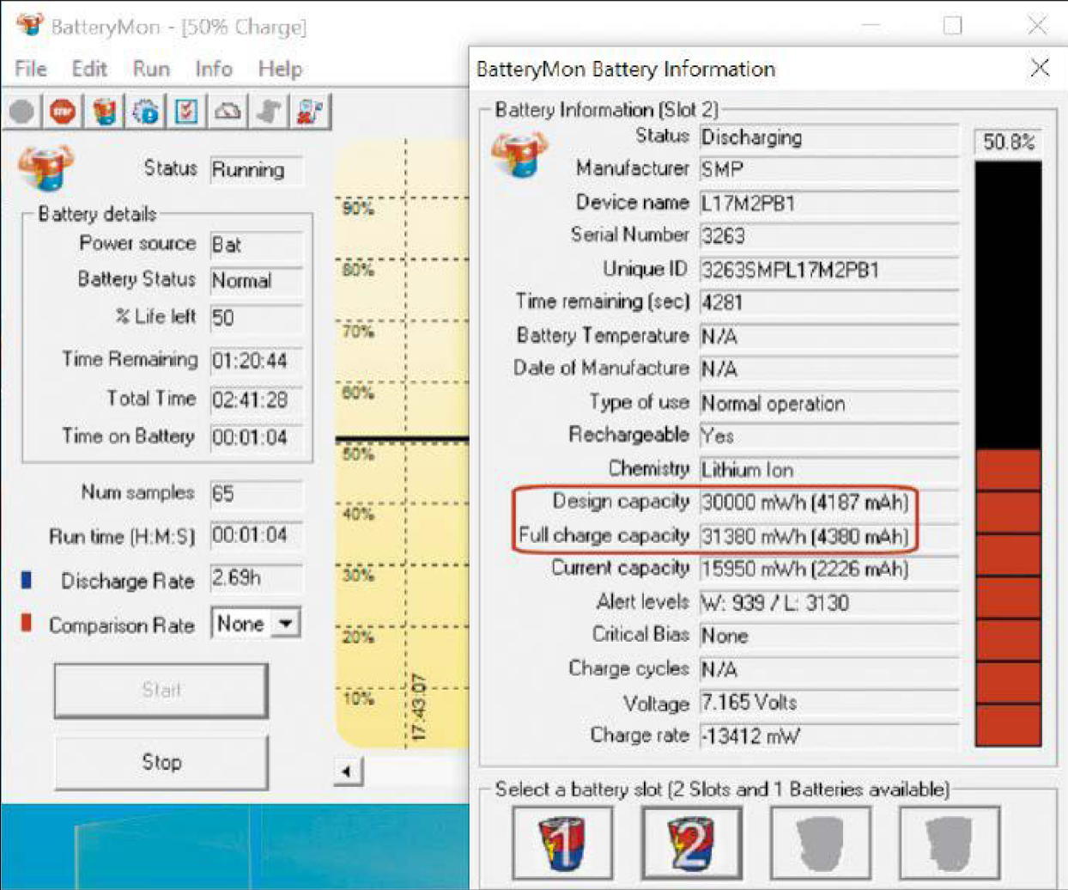Viewport: 1068px width, 890px height.
Task: Click the battery mascot in Battery Information dialog
Action: tap(518, 153)
